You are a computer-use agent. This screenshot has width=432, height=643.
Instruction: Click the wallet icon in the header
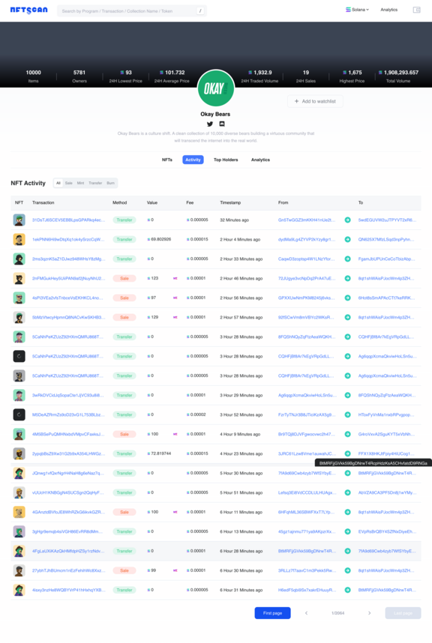[416, 10]
